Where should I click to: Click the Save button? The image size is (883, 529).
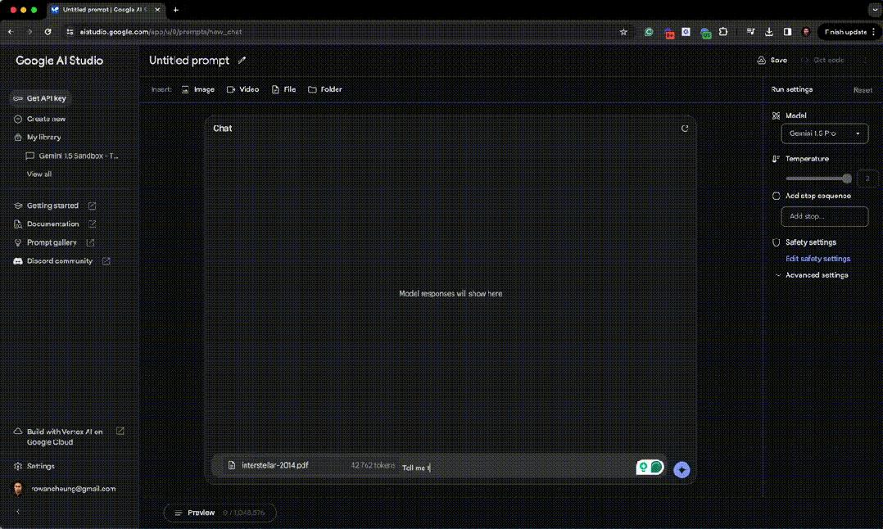click(772, 61)
